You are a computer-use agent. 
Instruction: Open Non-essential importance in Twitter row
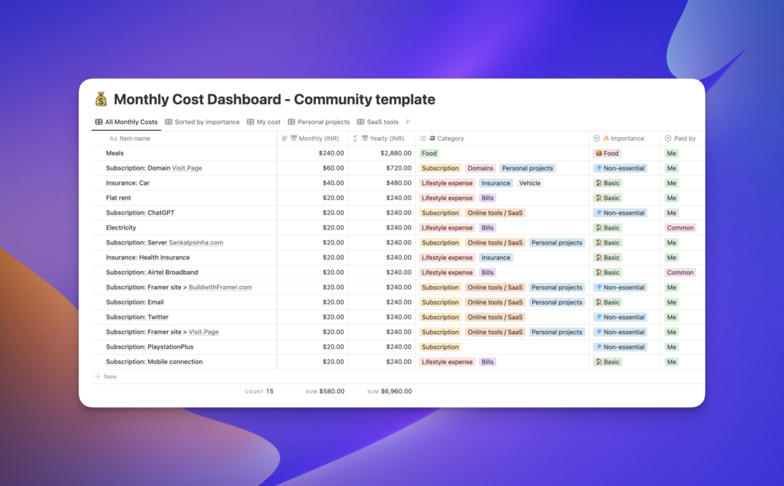pos(620,317)
